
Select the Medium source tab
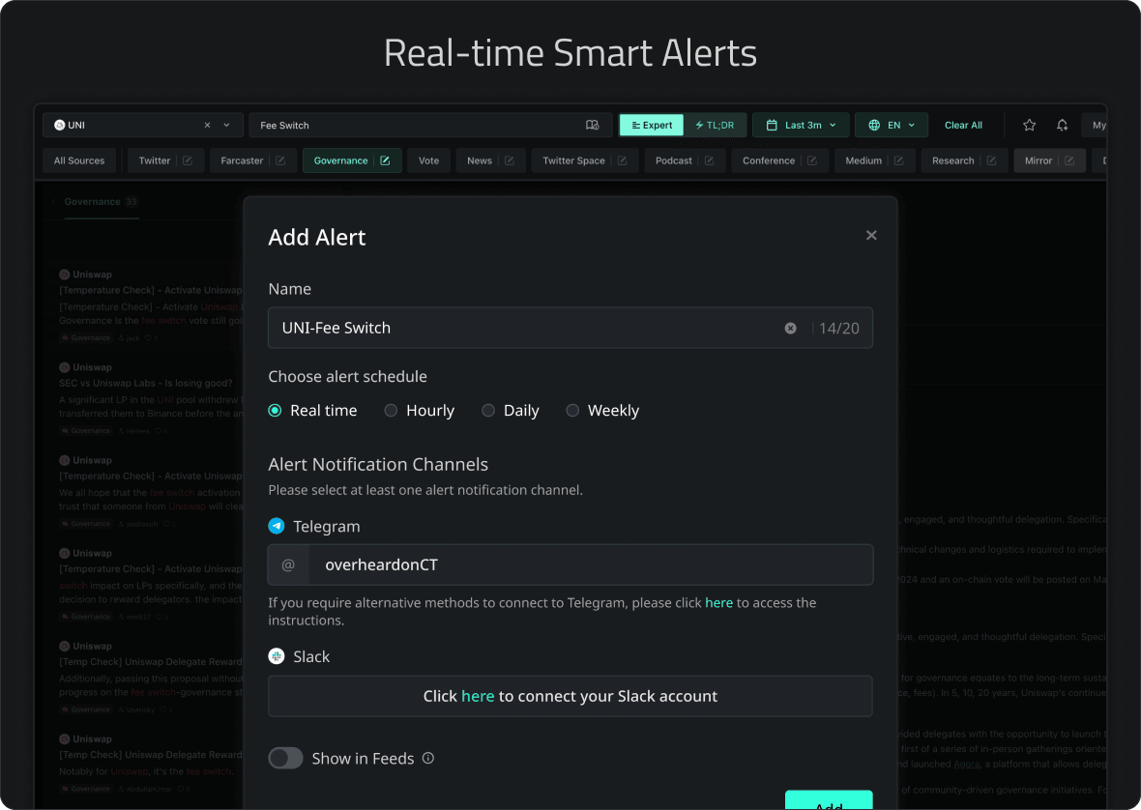point(863,160)
